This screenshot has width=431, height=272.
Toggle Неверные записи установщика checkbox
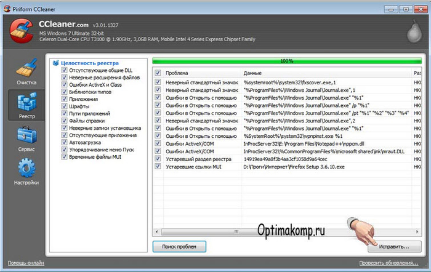(64, 128)
